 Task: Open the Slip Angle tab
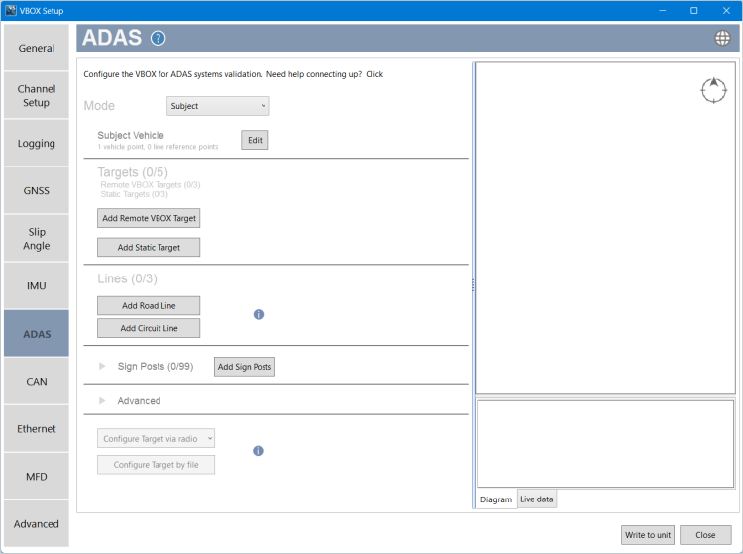[x=37, y=239]
